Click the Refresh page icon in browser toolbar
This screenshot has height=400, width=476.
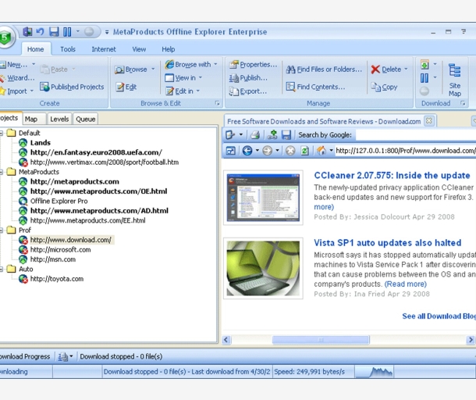304,151
